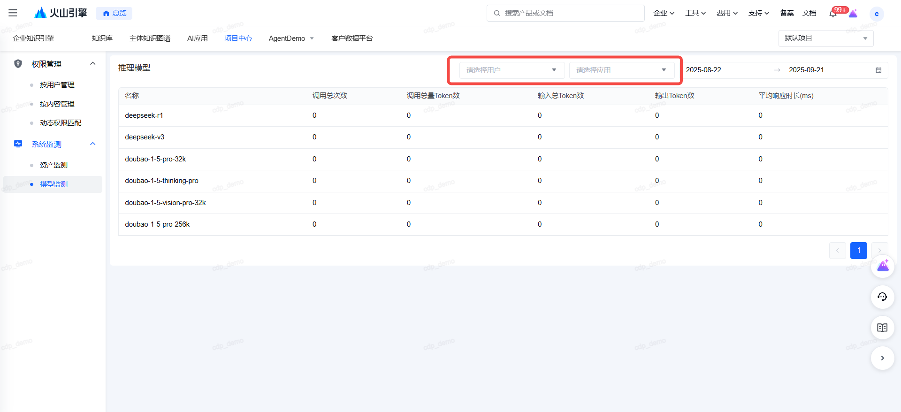Open the AI应用 tab
Viewport: 901px width, 412px height.
197,38
